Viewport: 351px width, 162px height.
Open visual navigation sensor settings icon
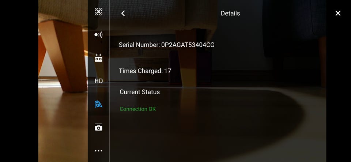click(98, 35)
